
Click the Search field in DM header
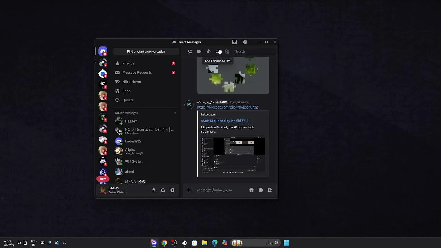point(255,51)
